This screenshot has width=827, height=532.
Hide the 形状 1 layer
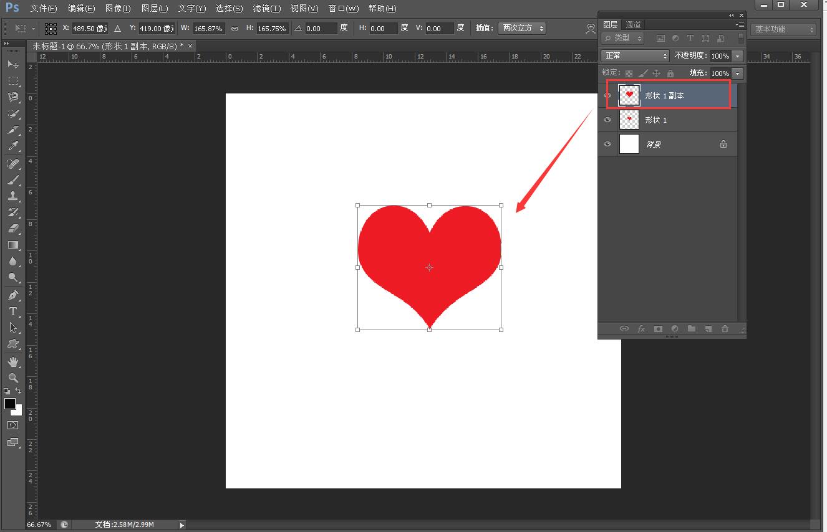pos(607,120)
